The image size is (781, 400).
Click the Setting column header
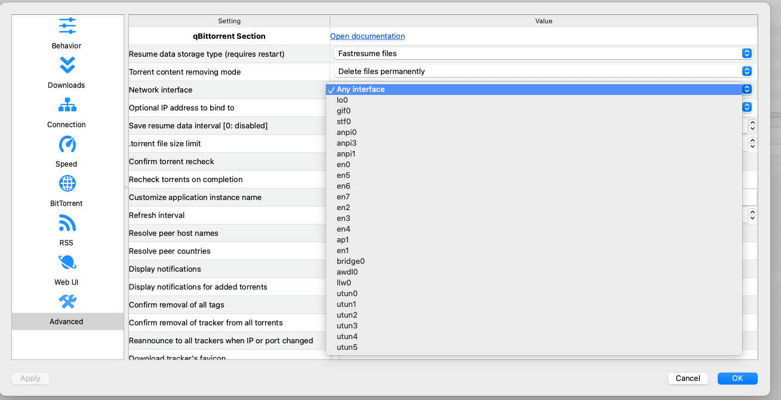(229, 21)
